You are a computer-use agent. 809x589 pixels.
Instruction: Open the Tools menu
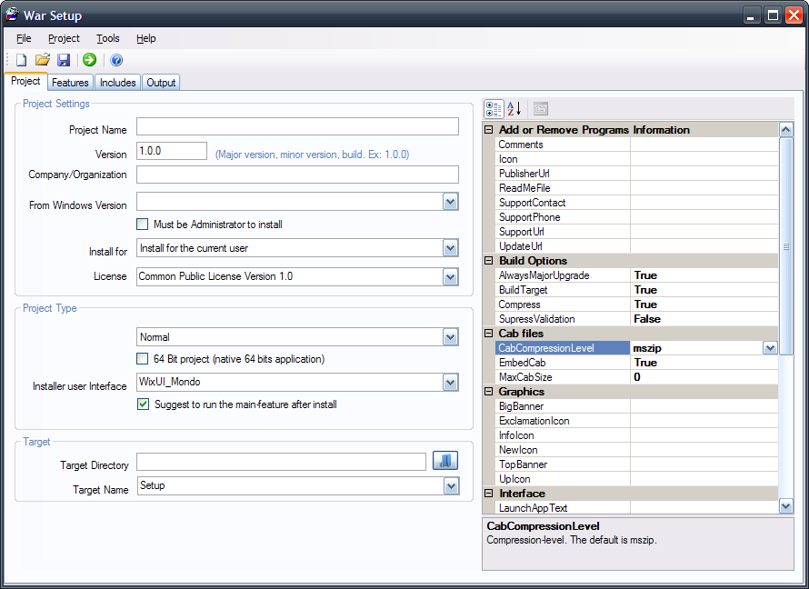click(x=108, y=38)
